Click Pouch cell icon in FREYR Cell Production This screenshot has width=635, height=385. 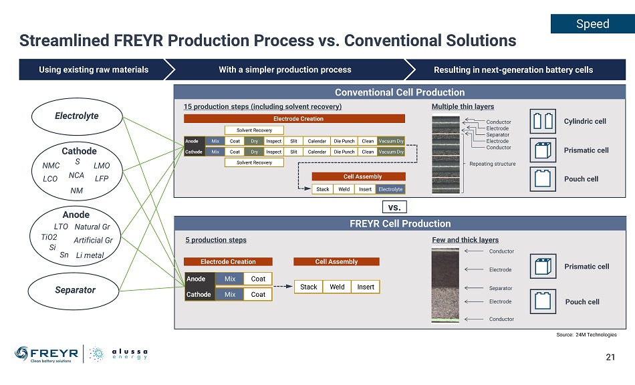tap(545, 301)
